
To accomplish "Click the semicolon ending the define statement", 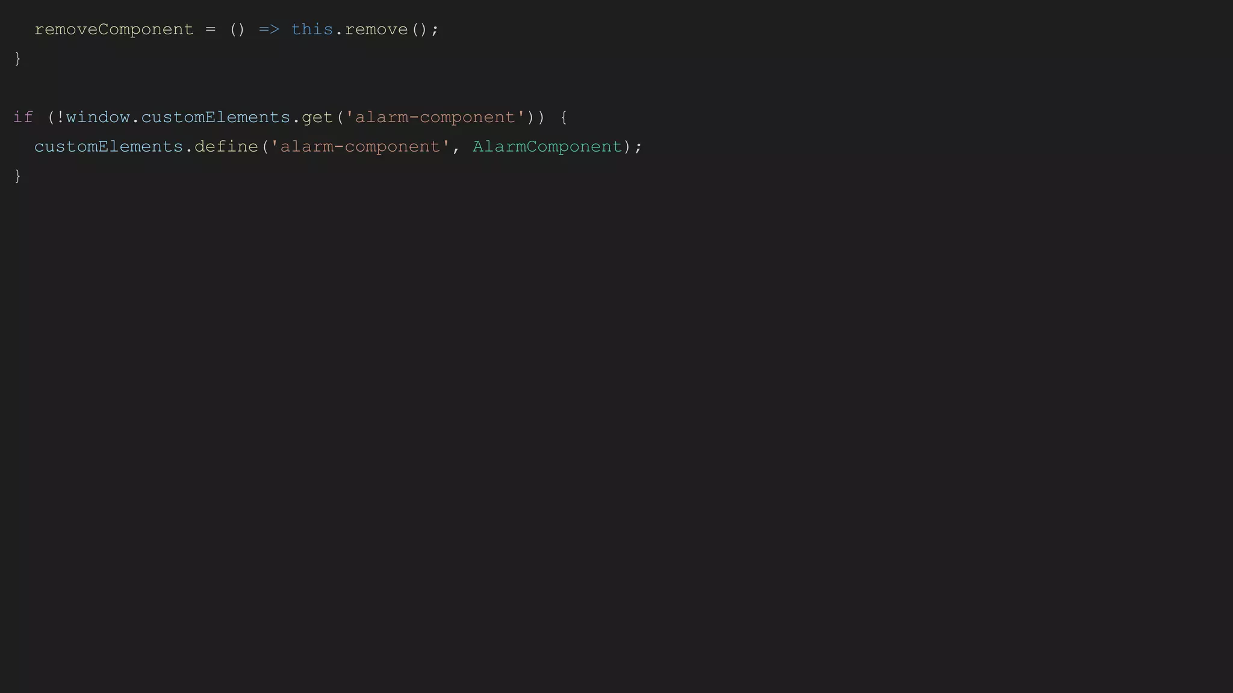I will (x=638, y=147).
